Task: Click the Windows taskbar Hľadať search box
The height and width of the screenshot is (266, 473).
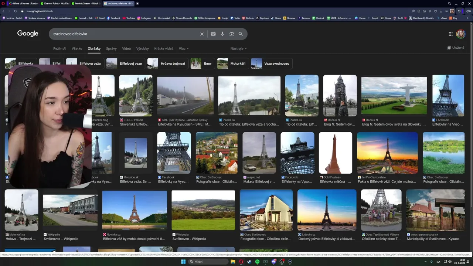Action: tap(208, 262)
